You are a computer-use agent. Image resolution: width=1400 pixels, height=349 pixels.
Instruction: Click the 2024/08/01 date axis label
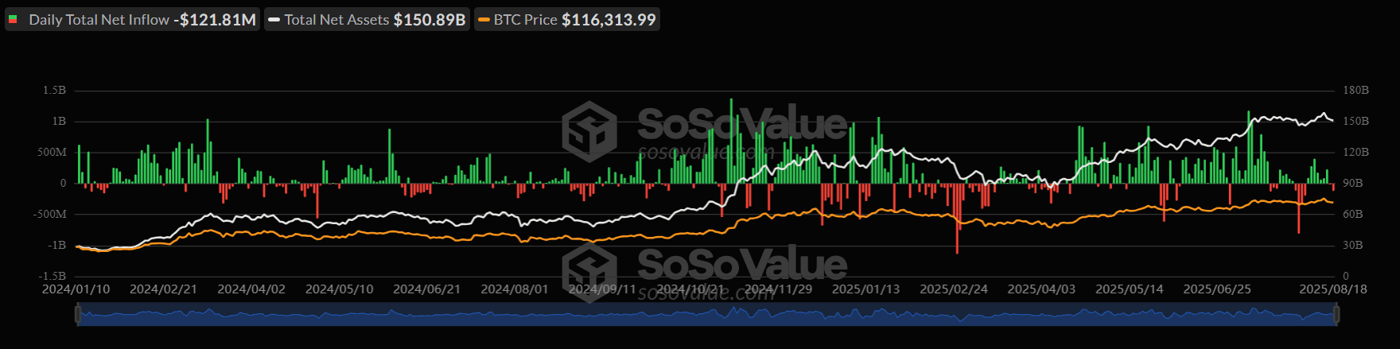[x=515, y=289]
